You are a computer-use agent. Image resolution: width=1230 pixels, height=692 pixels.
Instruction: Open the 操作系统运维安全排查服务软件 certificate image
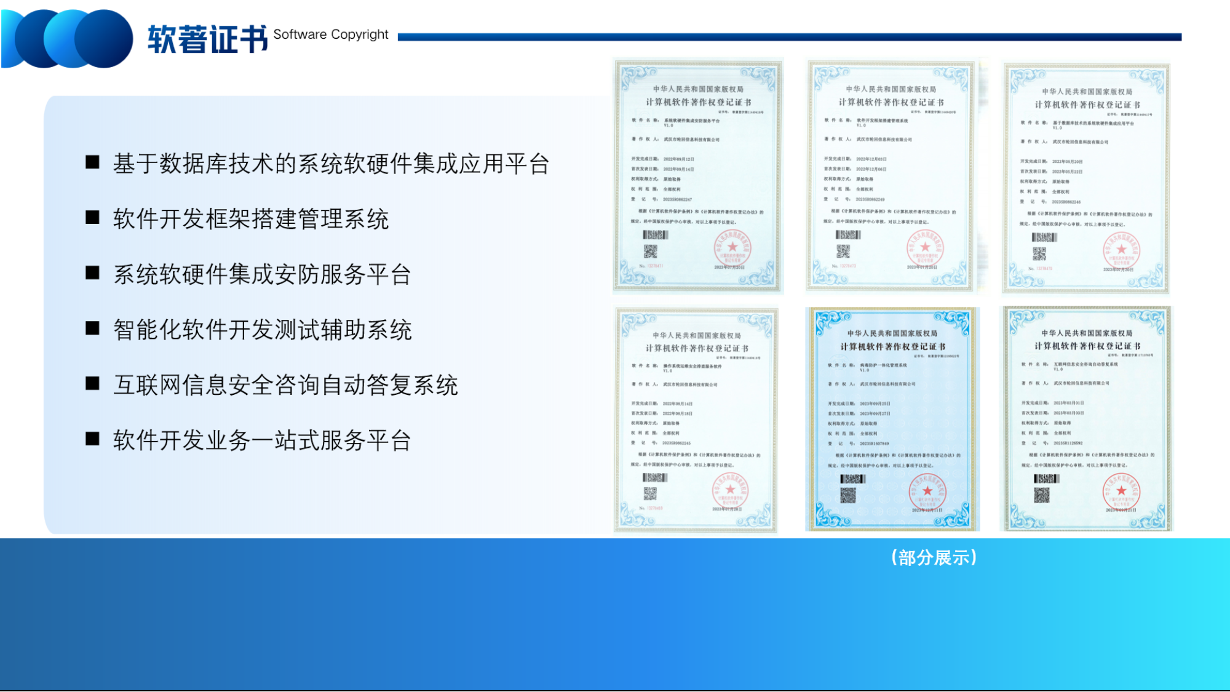pyautogui.click(x=696, y=420)
